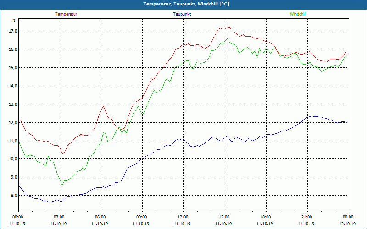
Task: Click the 21:00 time axis label
Action: tap(307, 217)
